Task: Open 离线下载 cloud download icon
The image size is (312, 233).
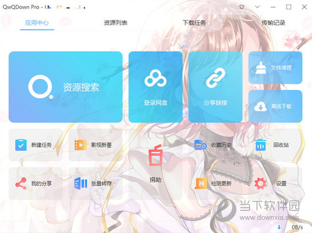Action: [x=261, y=106]
